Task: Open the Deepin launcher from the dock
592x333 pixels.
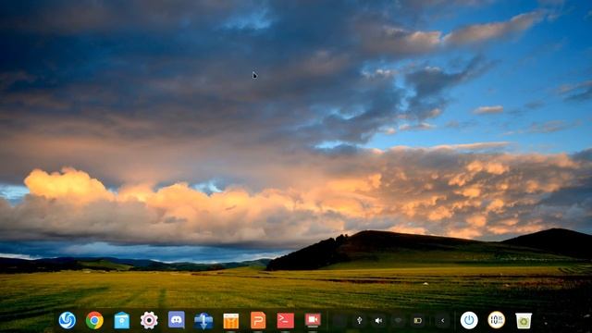Action: (x=68, y=320)
